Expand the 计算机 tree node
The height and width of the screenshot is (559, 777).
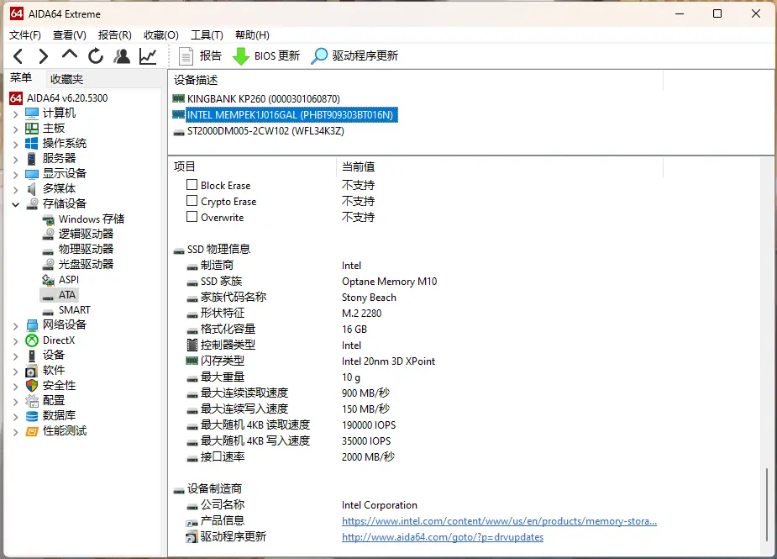[15, 113]
